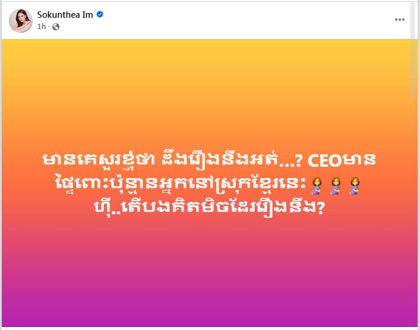Click the "1h" post timestamp

click(x=42, y=27)
